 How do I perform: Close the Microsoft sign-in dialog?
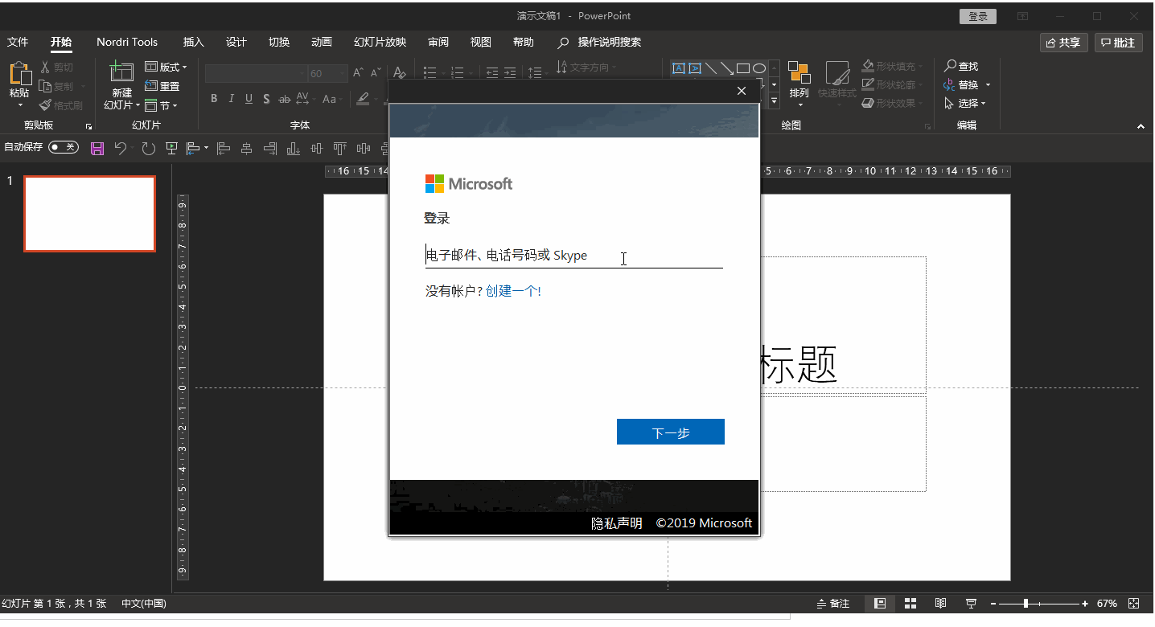[x=742, y=91]
